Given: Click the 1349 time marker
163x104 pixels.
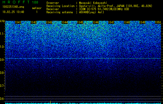Looking at the screenshot, I should click(142, 22).
